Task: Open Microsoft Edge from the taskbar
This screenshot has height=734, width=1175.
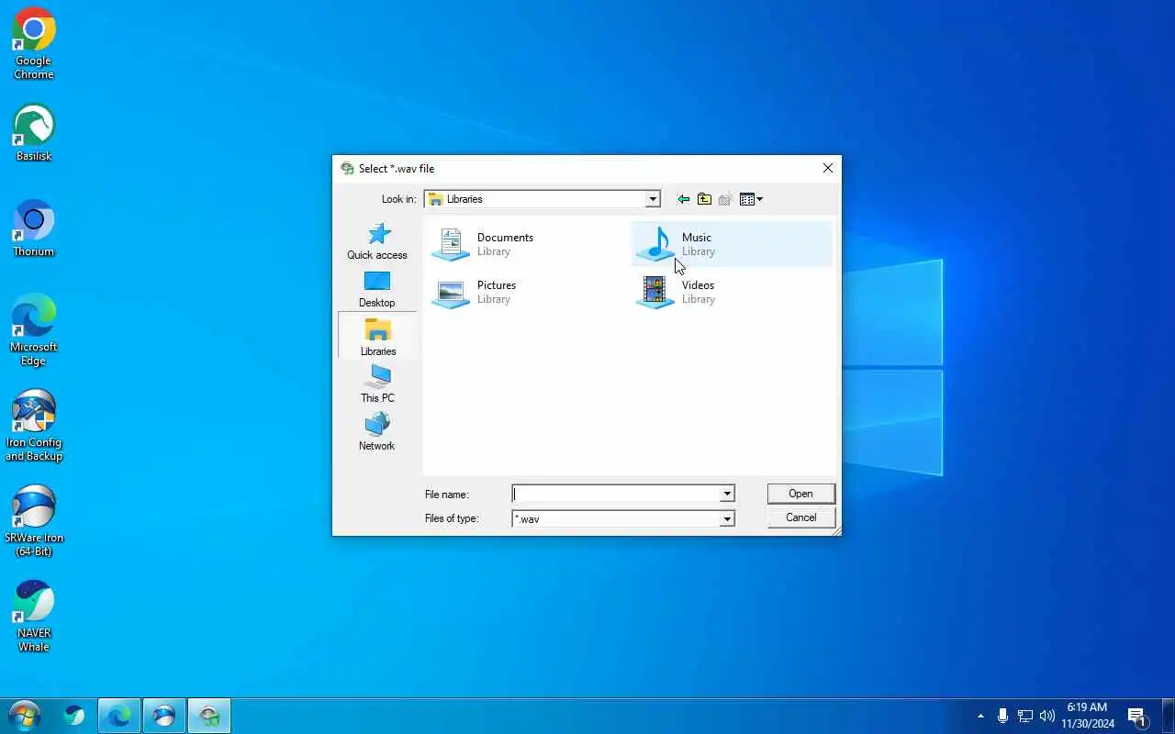Action: point(119,716)
